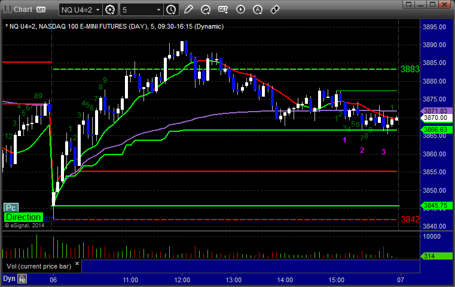Click the 07 date axis label
The width and height of the screenshot is (455, 287).
[401, 280]
